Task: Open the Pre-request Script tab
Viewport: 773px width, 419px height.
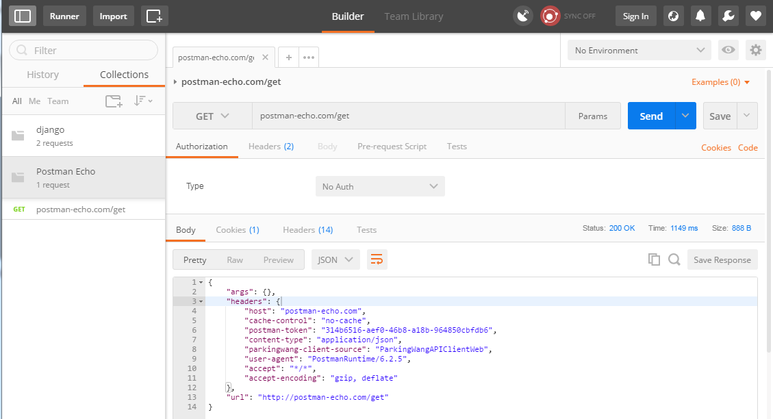Action: click(x=392, y=147)
